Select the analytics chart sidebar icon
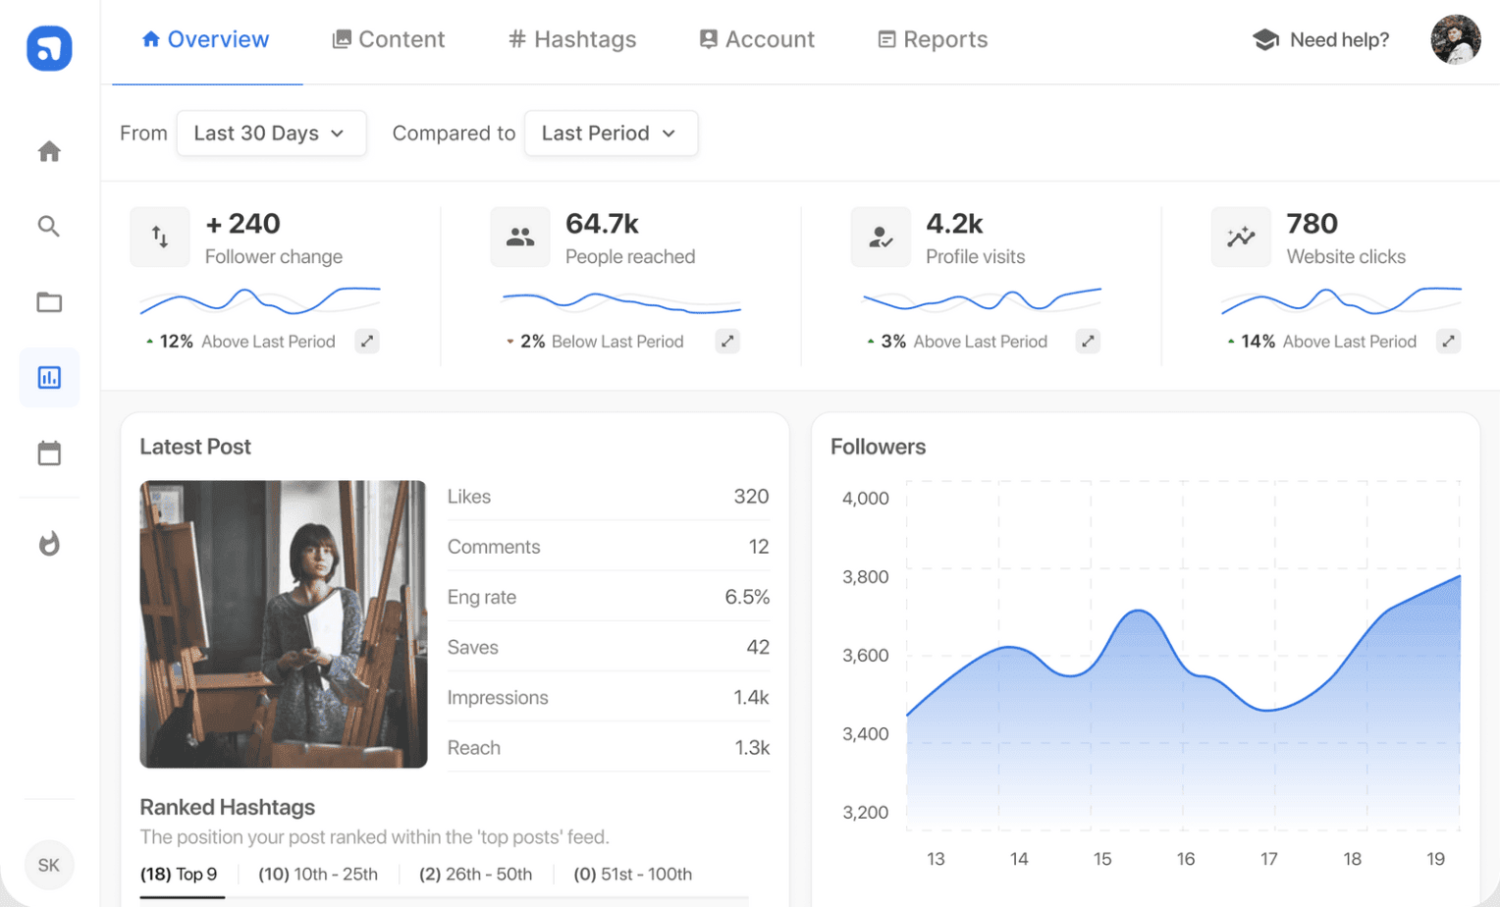 (x=49, y=378)
